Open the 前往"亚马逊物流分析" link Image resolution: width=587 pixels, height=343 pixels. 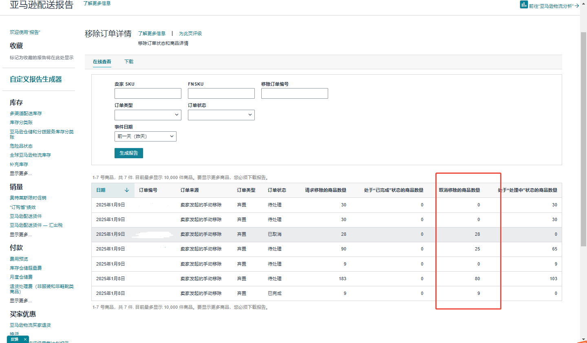coord(551,6)
